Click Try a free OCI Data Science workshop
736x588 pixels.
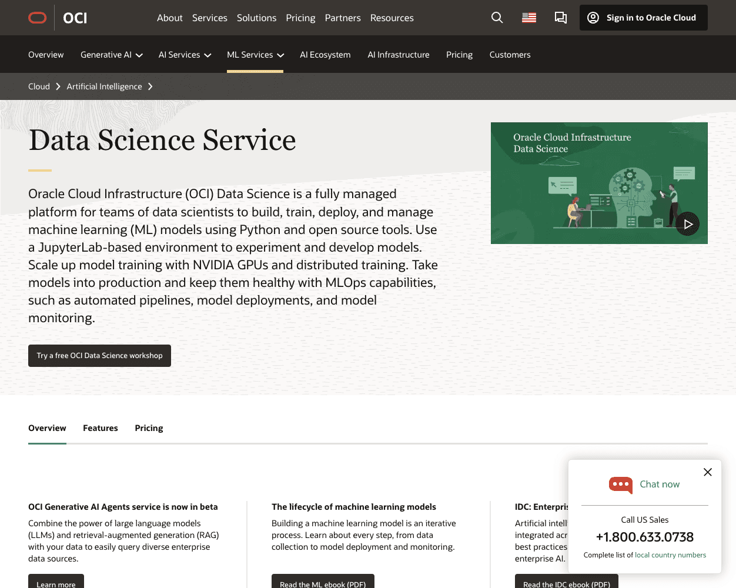tap(99, 356)
